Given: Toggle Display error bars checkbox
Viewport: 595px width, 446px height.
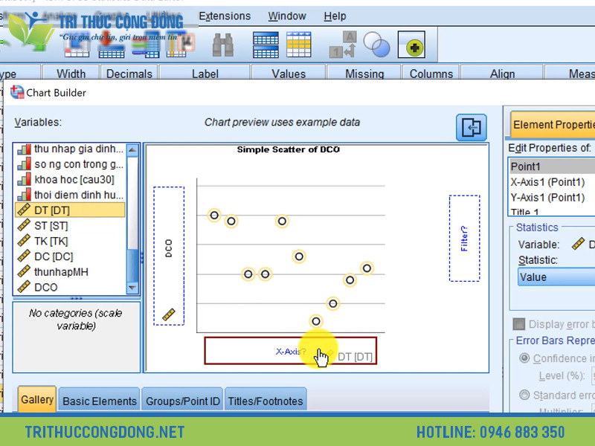Looking at the screenshot, I should [518, 324].
